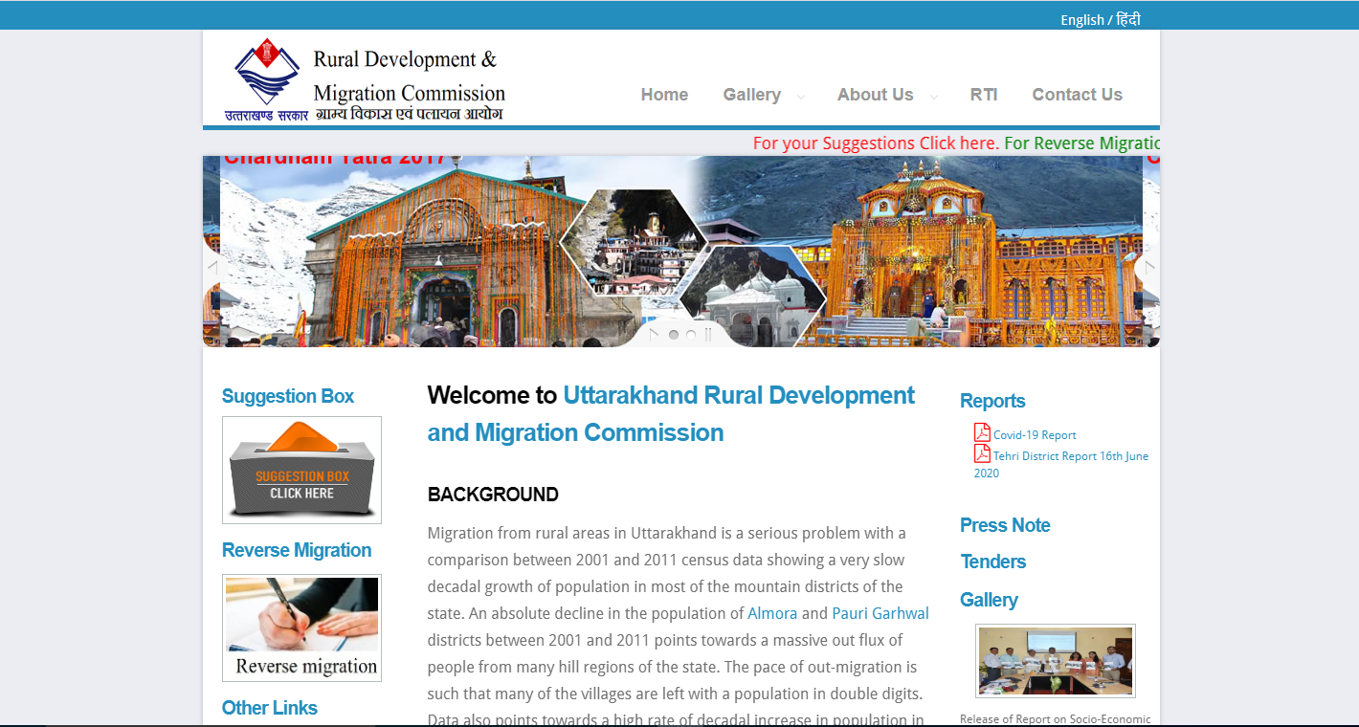This screenshot has width=1359, height=727.
Task: Select the second slide dot
Action: [691, 335]
